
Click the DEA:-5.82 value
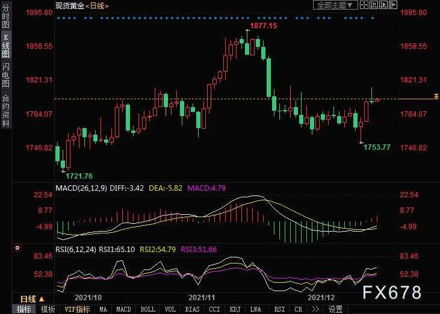coord(166,188)
